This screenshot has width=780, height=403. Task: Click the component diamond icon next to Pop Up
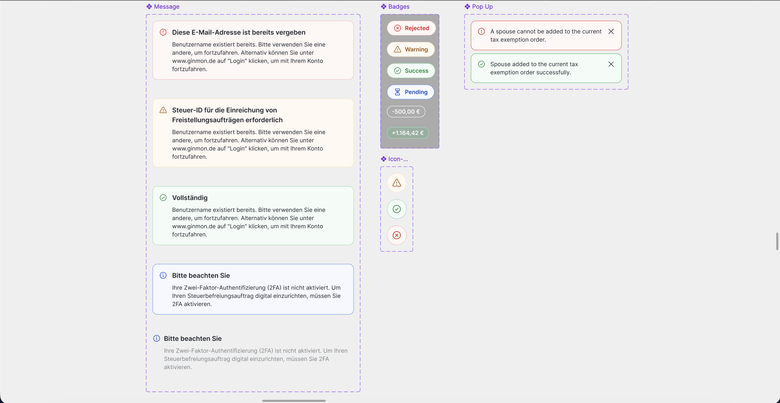[467, 6]
